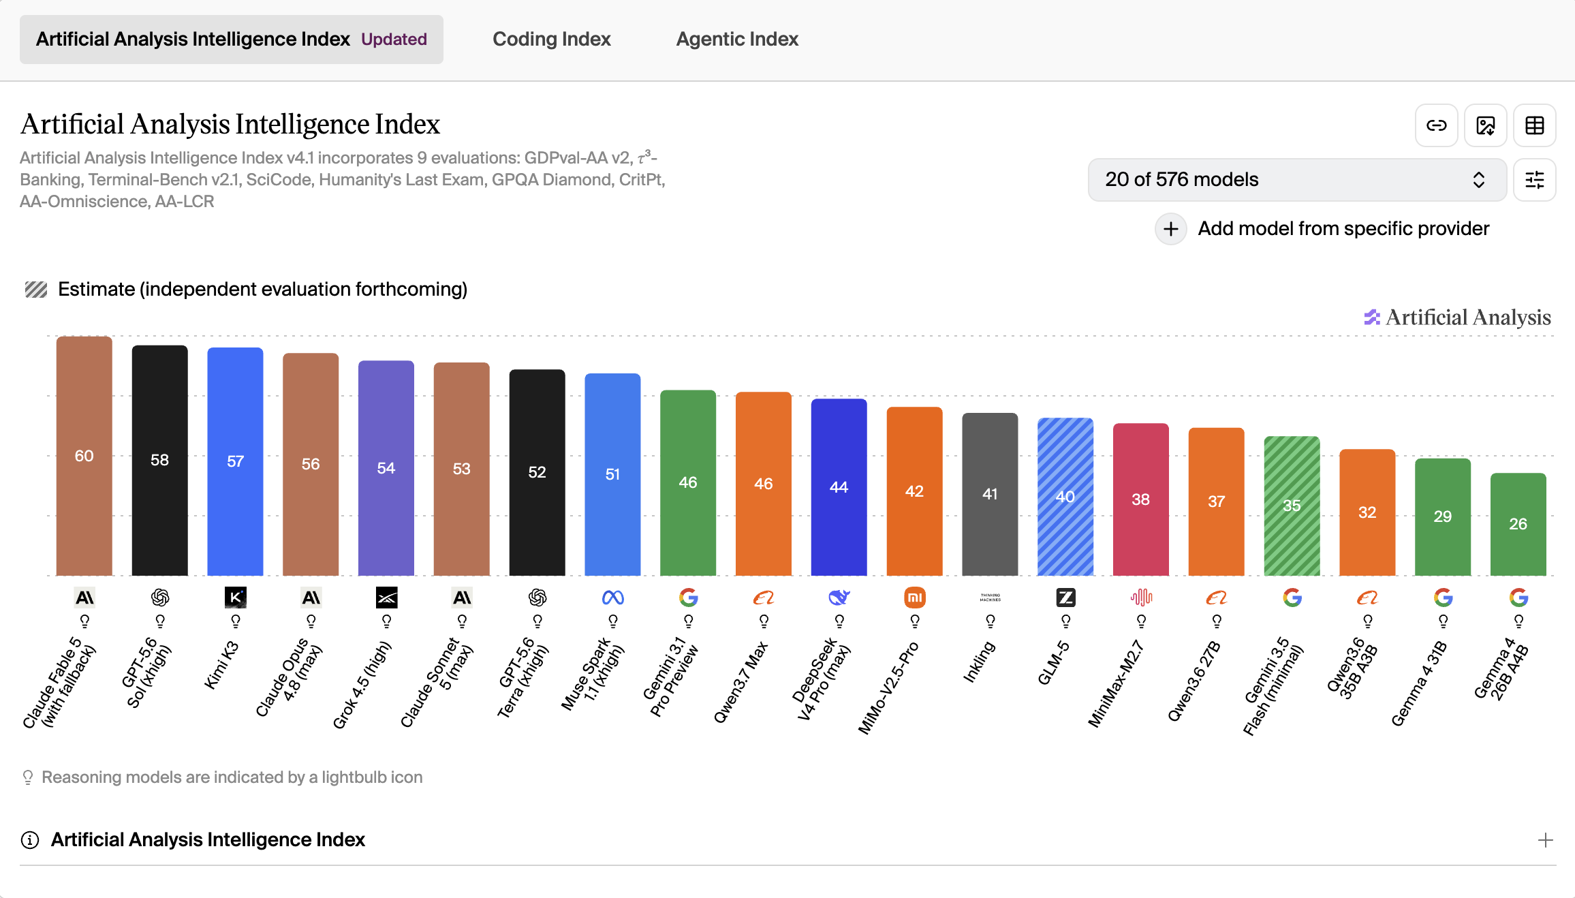Click the OpenAI logo under GPT-5.6 Sol
The width and height of the screenshot is (1575, 898).
160,598
